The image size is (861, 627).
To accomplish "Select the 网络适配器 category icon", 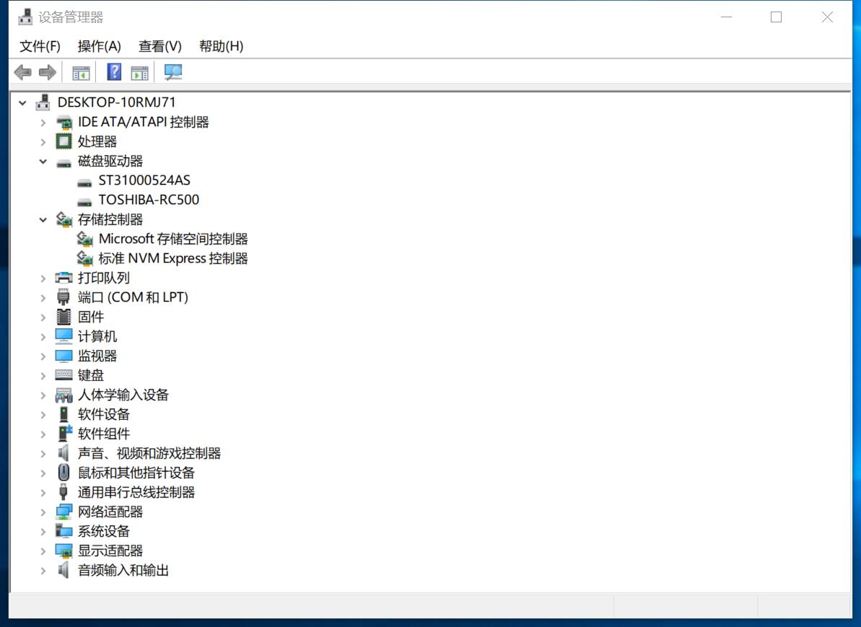I will pyautogui.click(x=64, y=512).
